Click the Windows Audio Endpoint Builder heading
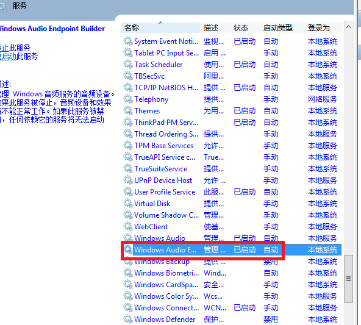Screen dimensions: 361x325 [52, 29]
